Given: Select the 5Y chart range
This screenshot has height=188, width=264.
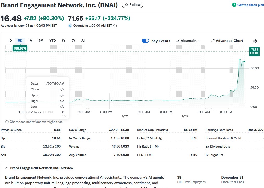Looking at the screenshot, I should (x=73, y=41).
